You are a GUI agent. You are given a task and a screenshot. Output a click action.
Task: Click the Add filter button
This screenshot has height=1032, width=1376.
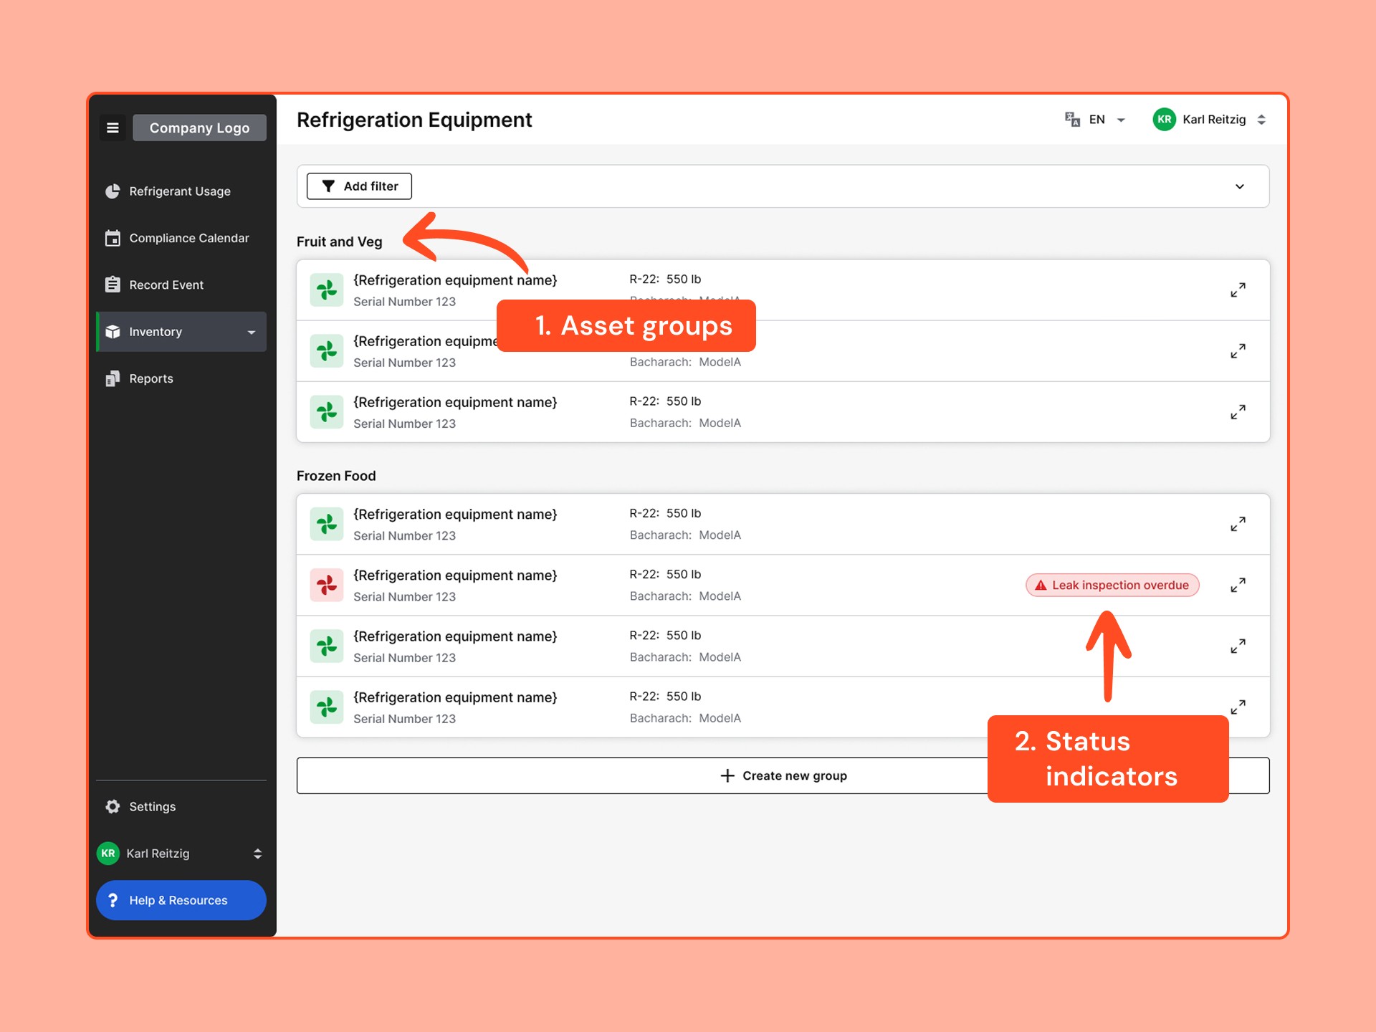pos(359,186)
